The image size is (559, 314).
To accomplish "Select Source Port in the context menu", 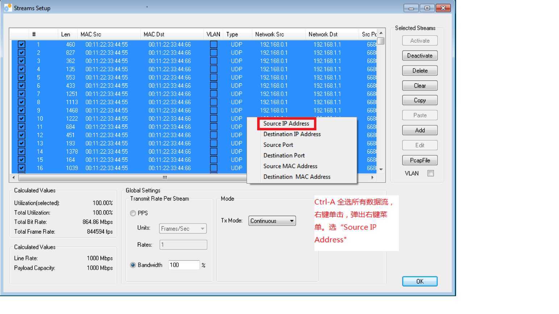I will pos(278,145).
